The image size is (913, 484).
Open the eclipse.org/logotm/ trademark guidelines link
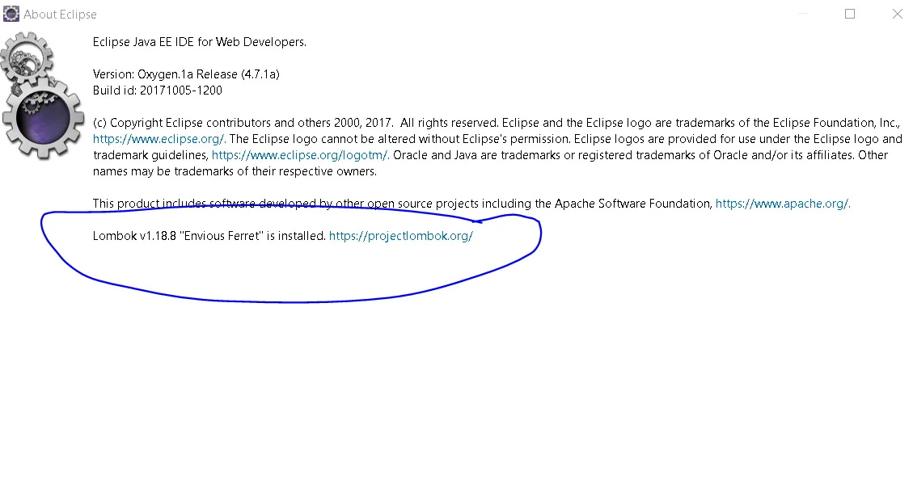tap(300, 155)
